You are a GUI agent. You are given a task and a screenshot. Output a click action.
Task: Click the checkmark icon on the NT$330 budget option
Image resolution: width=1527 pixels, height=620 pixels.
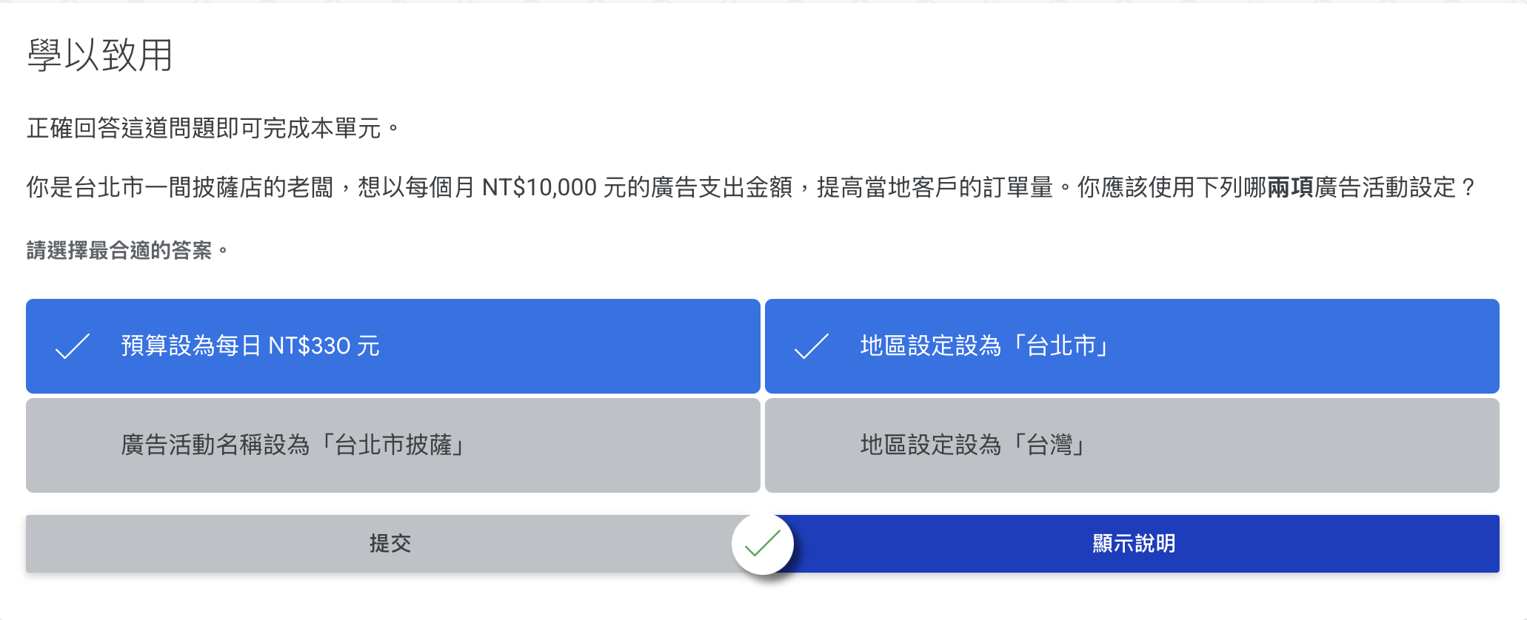pos(73,346)
